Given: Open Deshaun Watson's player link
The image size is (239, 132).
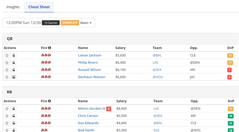Looking at the screenshot, I should [92, 77].
